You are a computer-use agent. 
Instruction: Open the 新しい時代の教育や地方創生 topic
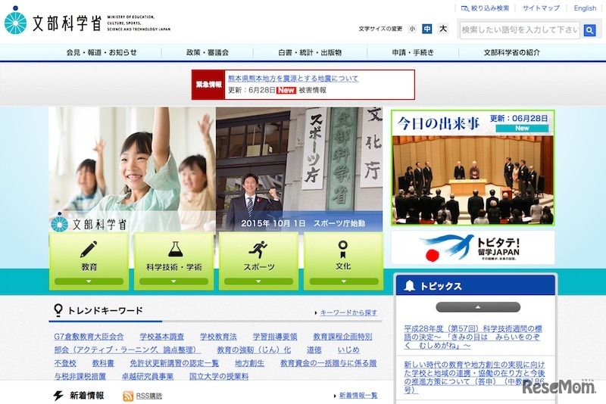474,377
